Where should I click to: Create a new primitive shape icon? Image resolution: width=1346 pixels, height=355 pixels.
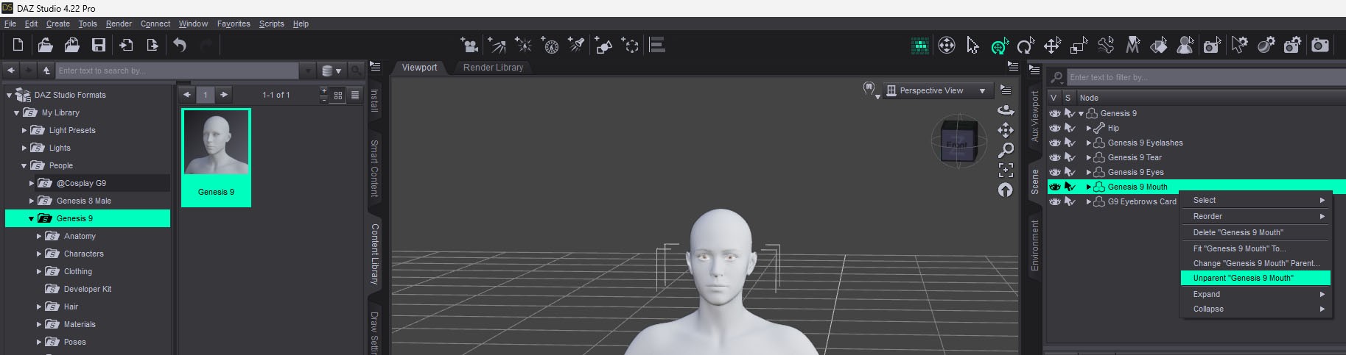pyautogui.click(x=603, y=46)
